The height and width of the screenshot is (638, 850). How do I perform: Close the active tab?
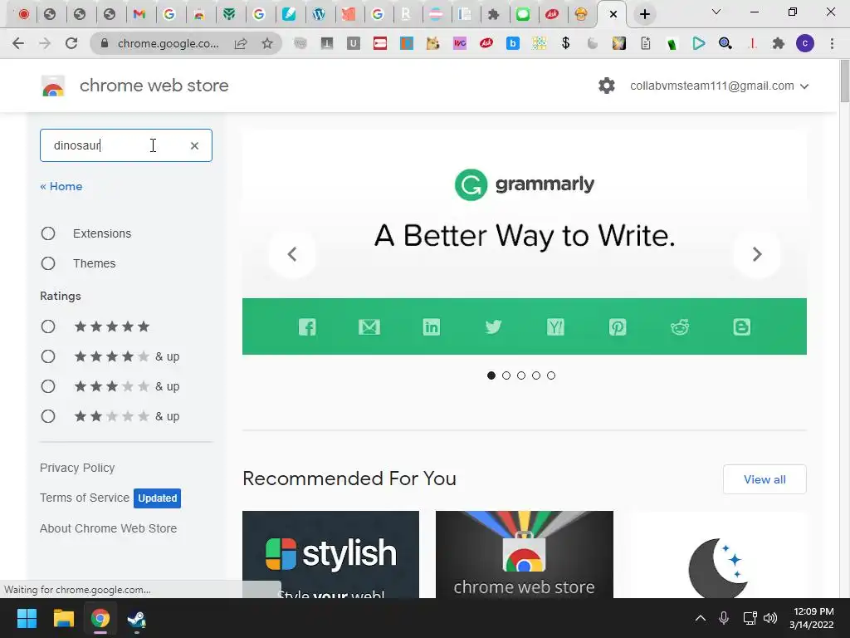pos(613,14)
